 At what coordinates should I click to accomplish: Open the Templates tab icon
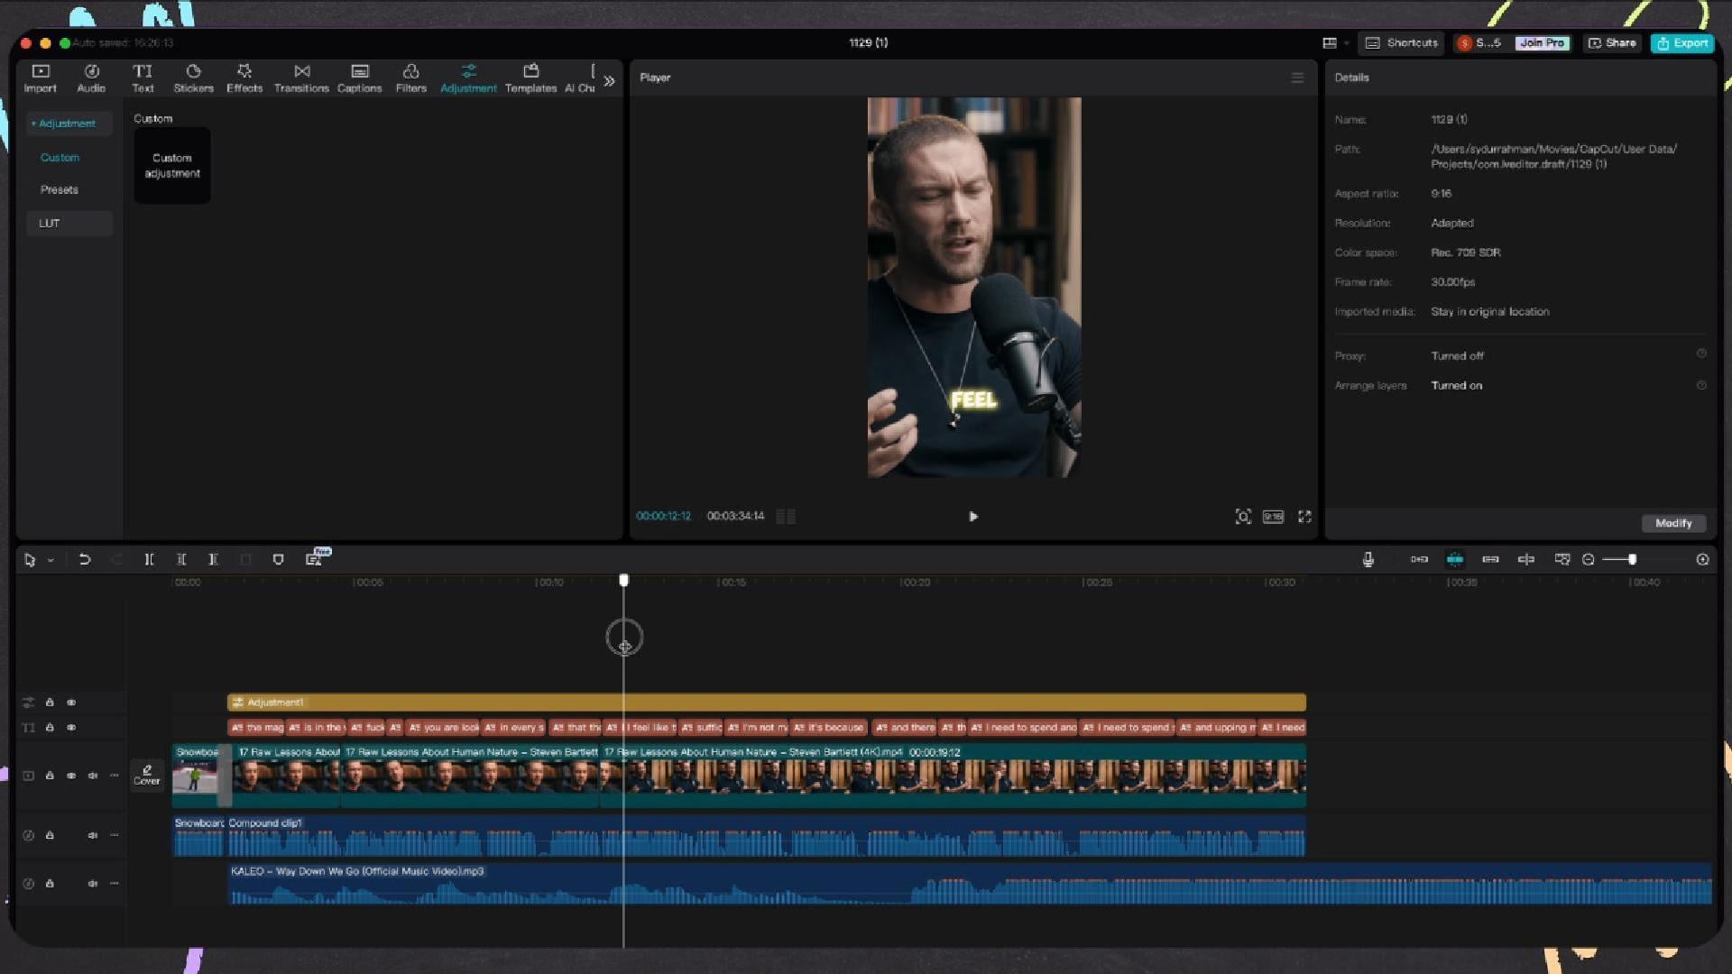[530, 71]
